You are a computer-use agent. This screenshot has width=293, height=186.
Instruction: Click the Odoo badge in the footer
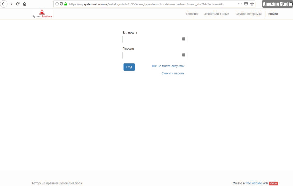(x=273, y=183)
